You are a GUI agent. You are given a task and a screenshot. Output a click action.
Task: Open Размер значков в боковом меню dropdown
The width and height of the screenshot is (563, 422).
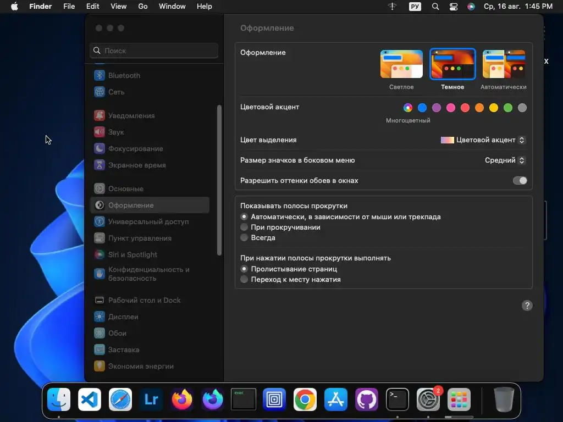(x=505, y=160)
